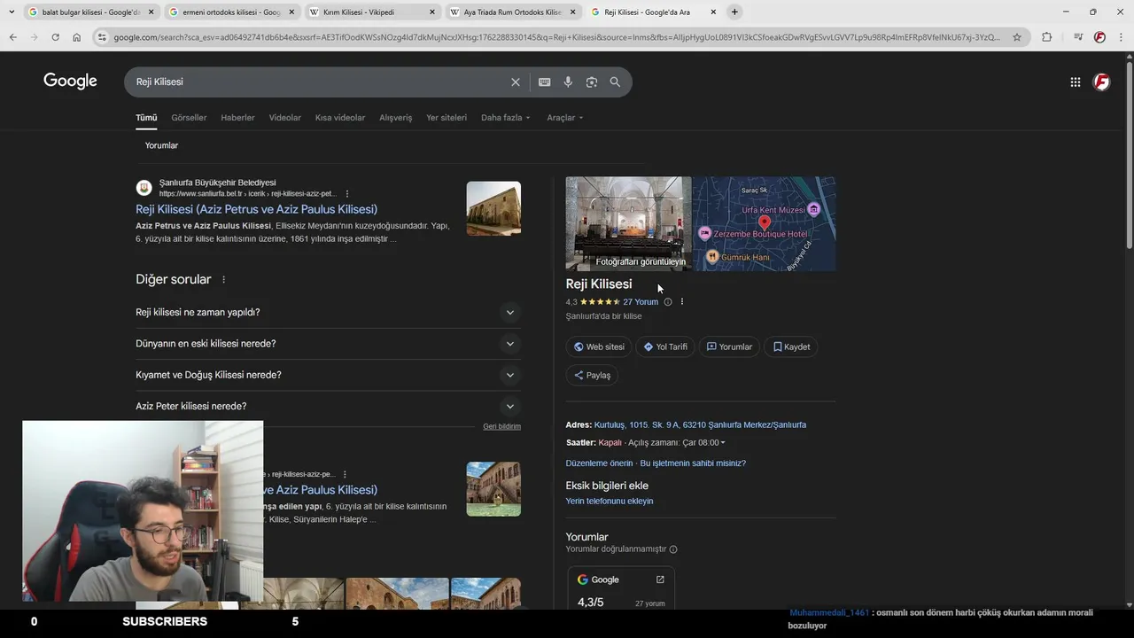Click the Kaydet button
The image size is (1134, 638).
point(791,347)
